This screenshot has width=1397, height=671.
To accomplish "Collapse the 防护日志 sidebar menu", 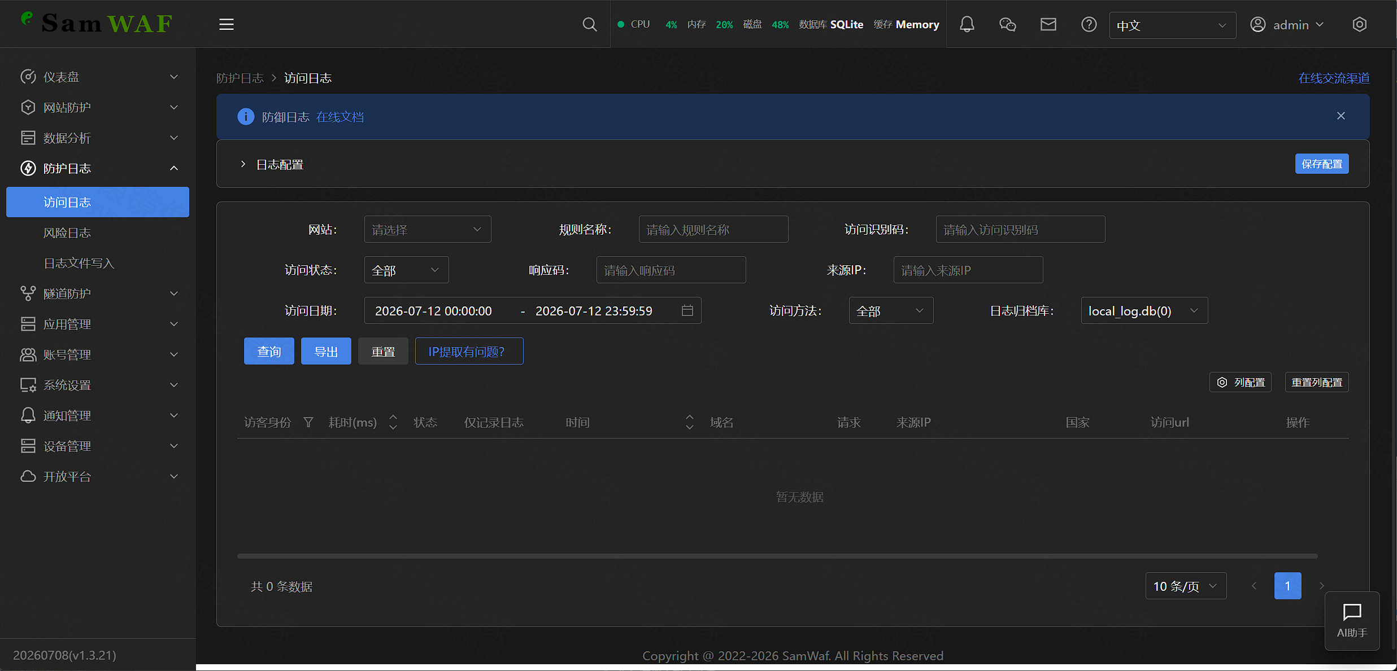I will point(98,168).
